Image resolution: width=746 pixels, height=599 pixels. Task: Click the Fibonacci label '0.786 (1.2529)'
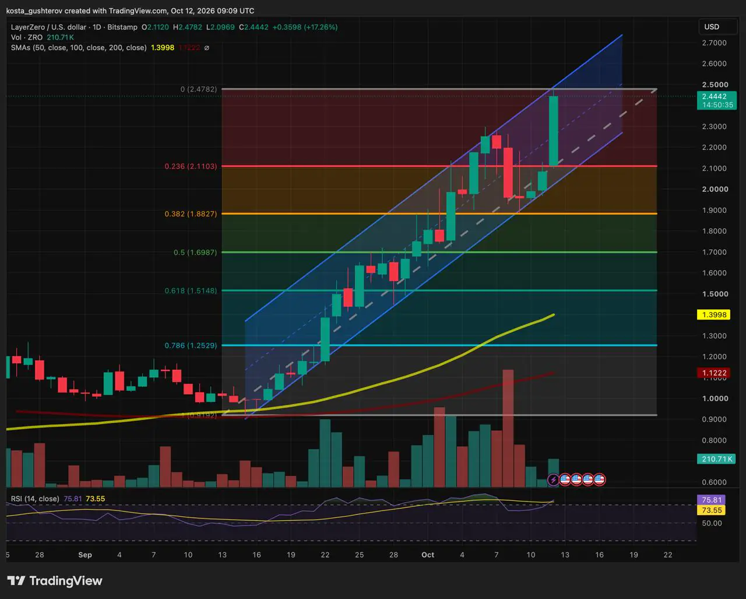pyautogui.click(x=191, y=345)
